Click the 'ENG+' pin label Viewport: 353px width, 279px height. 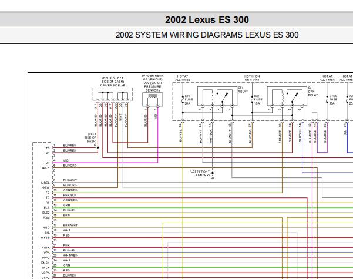click(x=45, y=263)
